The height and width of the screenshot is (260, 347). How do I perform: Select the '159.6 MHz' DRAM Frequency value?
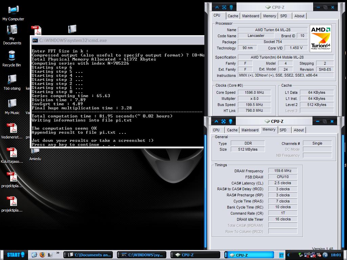tap(283, 171)
